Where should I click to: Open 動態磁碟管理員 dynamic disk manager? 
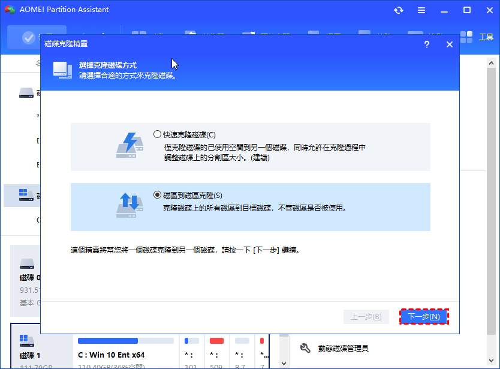coord(343,348)
